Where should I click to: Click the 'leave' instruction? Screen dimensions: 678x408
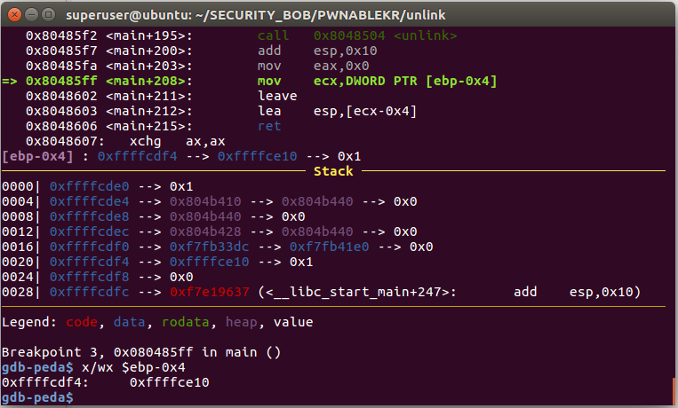point(277,96)
